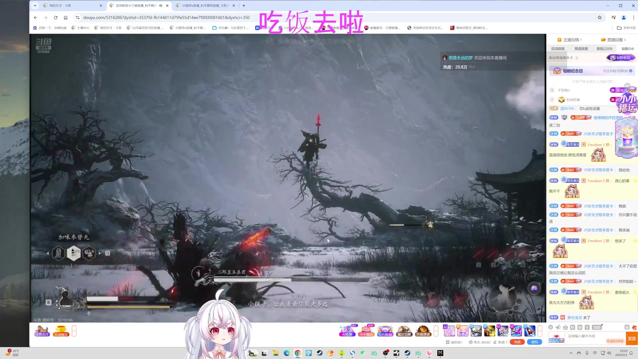
Task: Reload the current page
Action: 55,18
